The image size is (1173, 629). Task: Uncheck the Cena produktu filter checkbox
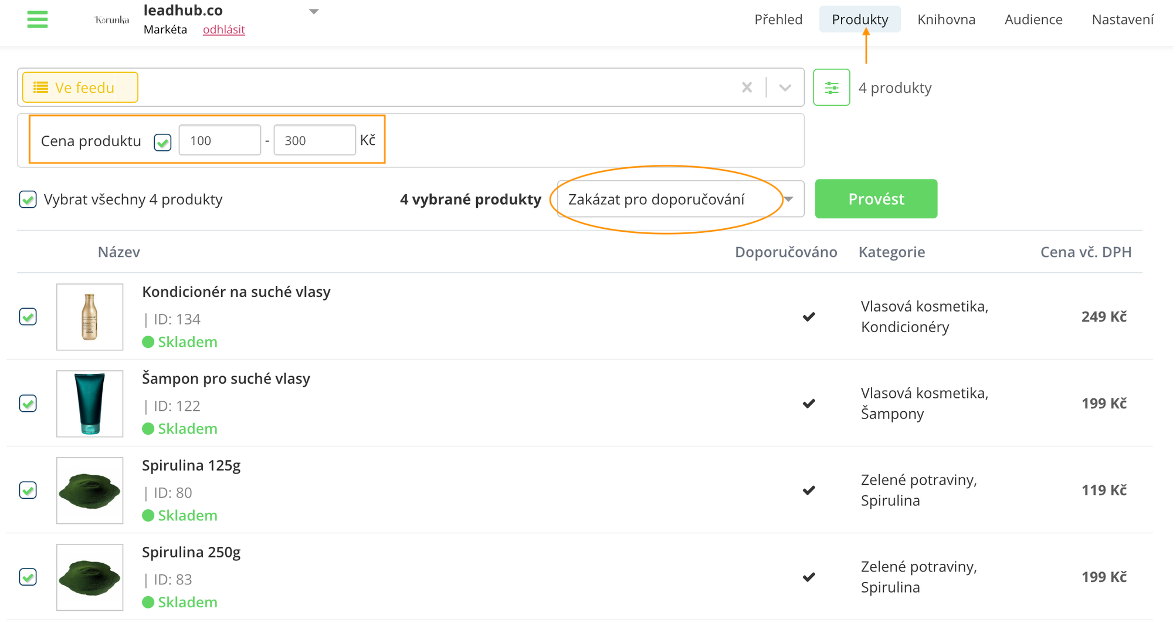click(x=162, y=142)
